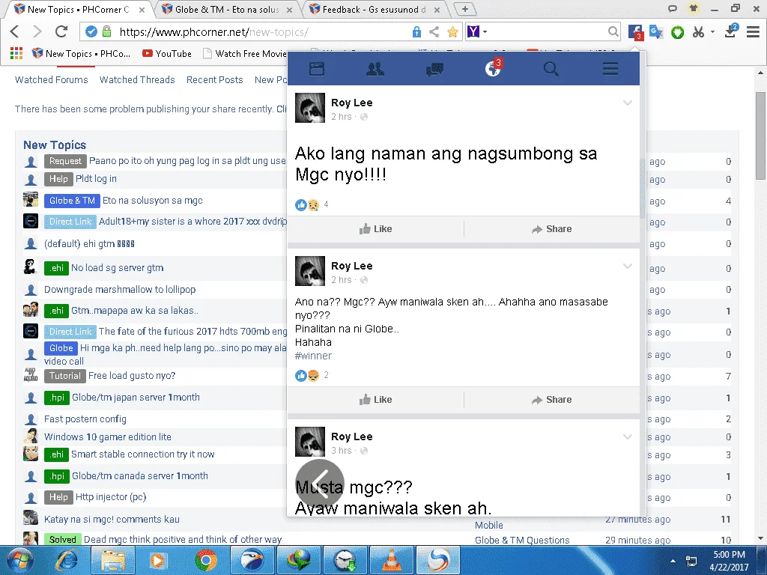
Task: Reload the current page
Action: (61, 31)
